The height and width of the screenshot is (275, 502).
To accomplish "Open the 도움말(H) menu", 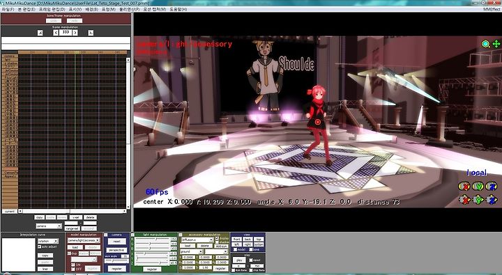I will [178, 9].
